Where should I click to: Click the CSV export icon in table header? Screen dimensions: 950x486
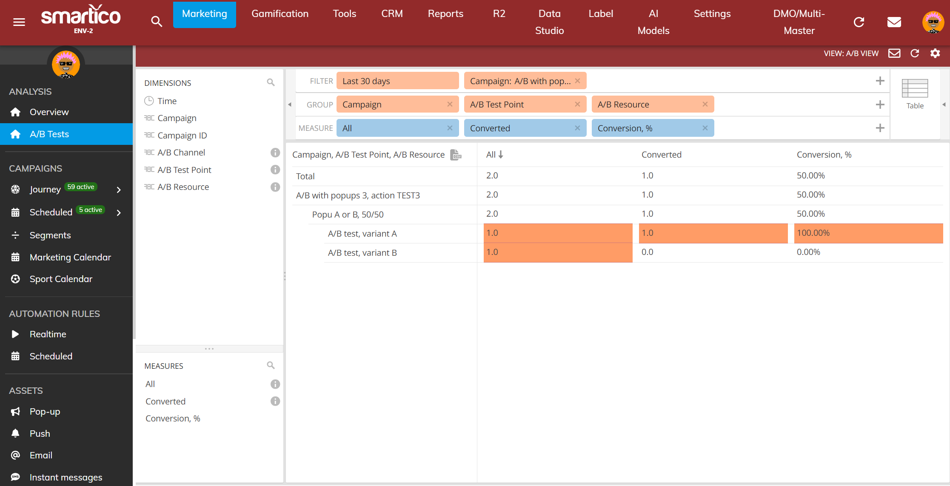point(456,155)
